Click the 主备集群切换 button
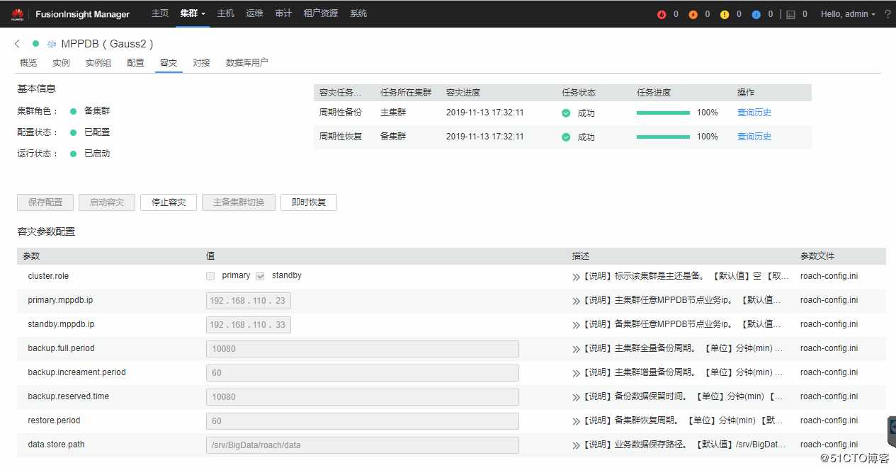 (238, 202)
